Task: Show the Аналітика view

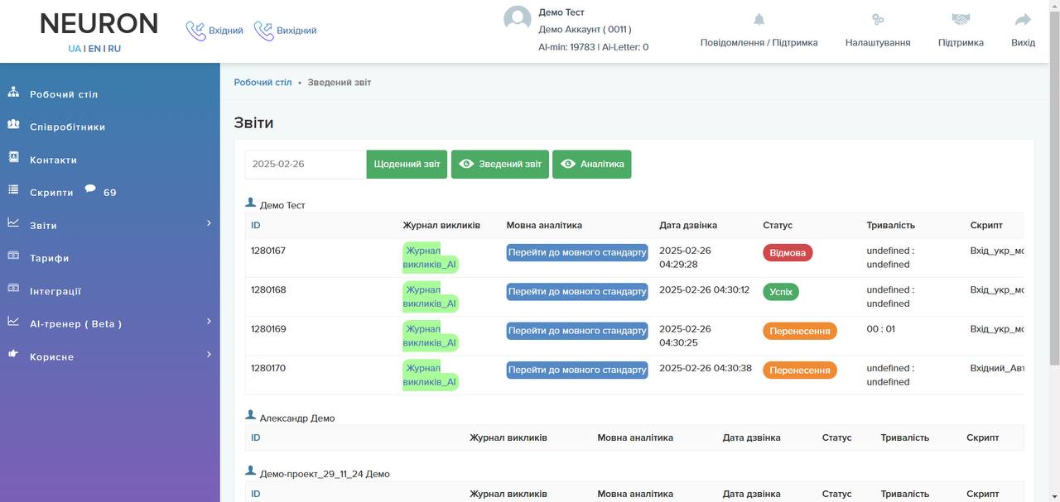Action: [591, 164]
